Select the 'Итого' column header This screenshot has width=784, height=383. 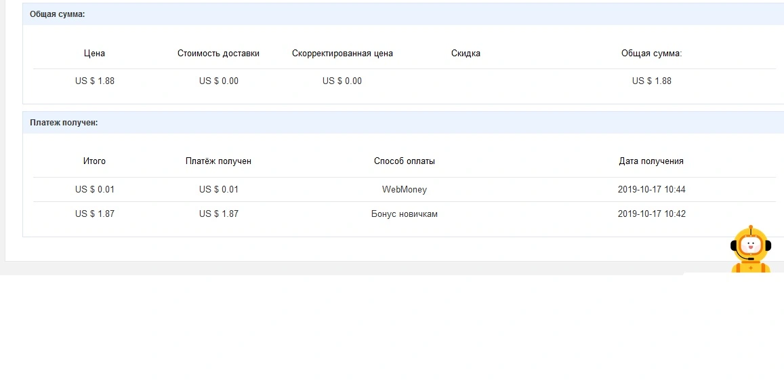click(94, 161)
